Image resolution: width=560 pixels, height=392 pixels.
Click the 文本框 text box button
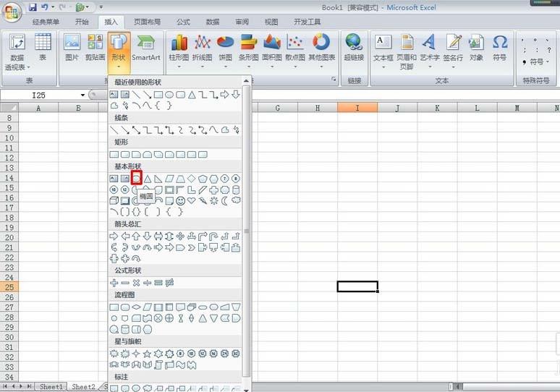coord(383,46)
